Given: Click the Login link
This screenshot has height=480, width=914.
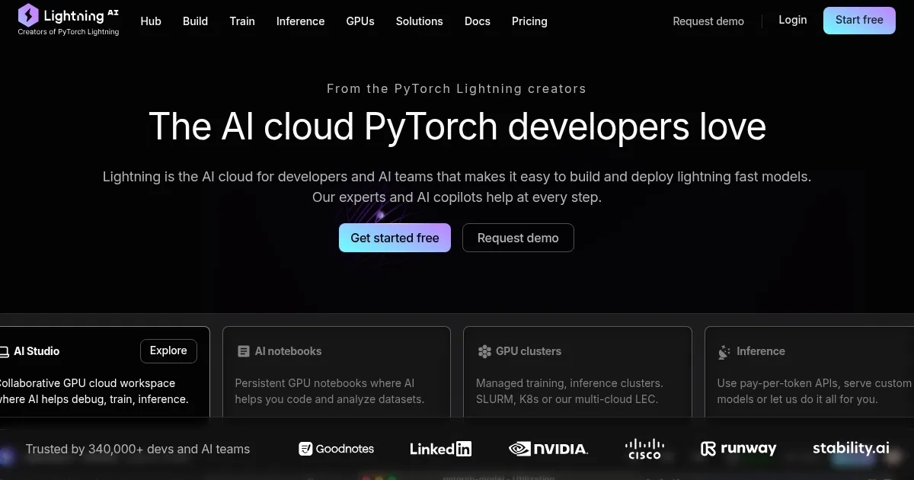Looking at the screenshot, I should click(x=792, y=20).
